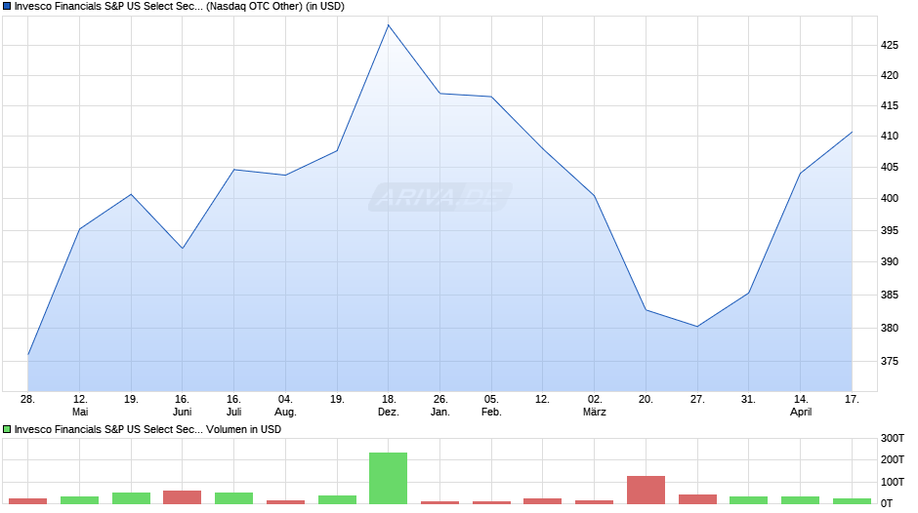Click the blue price legend square

coord(7,7)
